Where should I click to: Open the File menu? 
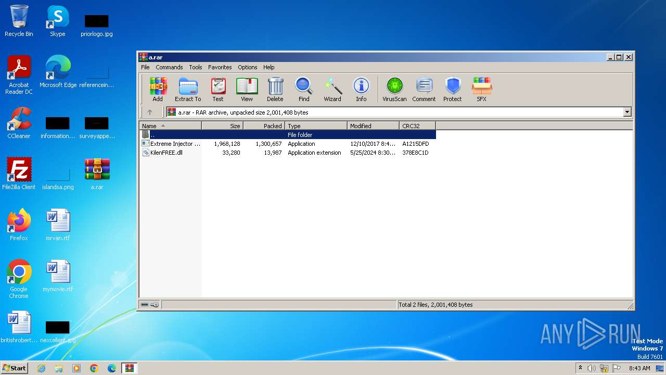(x=145, y=67)
